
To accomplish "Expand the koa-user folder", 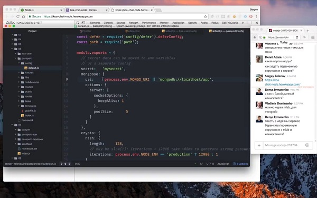I will coord(15,53).
